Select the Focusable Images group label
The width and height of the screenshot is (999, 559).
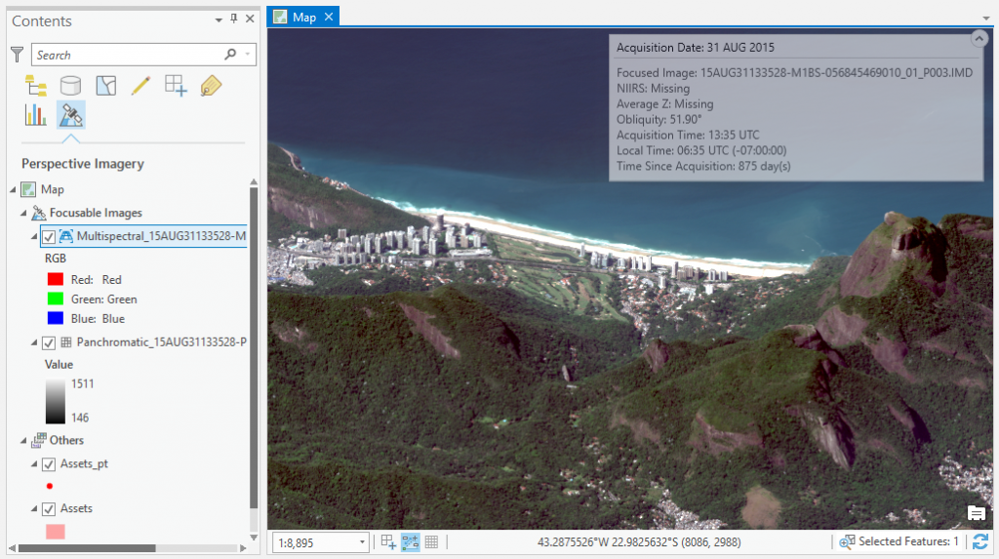tap(96, 213)
